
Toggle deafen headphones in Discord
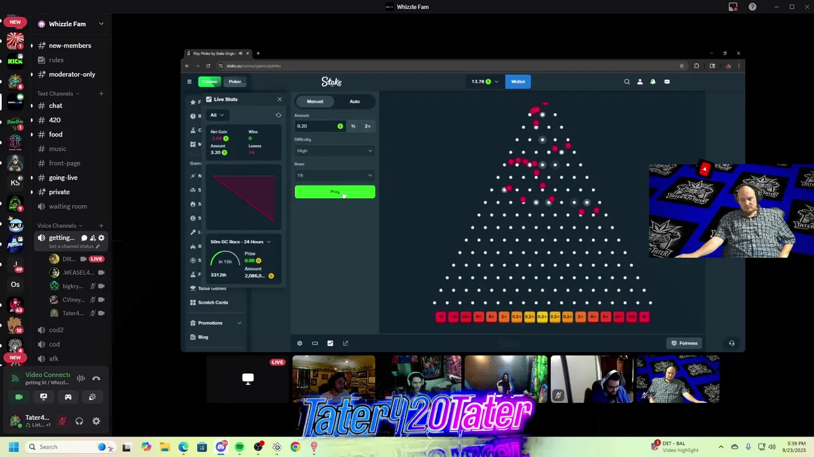(x=79, y=421)
